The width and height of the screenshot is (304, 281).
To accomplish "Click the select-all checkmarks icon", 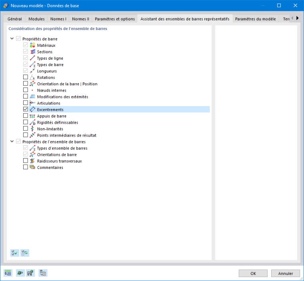I will [15, 253].
